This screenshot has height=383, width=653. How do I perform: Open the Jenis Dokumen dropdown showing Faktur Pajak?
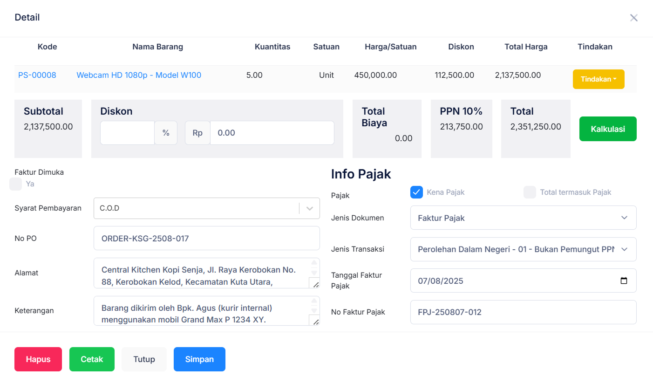tap(625, 218)
